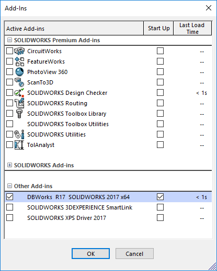Enable SOLIDWORKS Utilities active checkbox
Screen dimensions: 217x271
9,134
